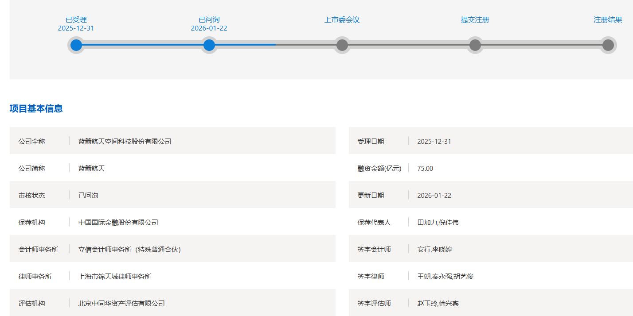Click the 已受理 stage label
633x316 pixels.
click(76, 19)
